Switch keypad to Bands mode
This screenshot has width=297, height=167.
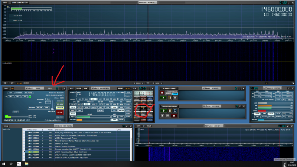click(143, 98)
